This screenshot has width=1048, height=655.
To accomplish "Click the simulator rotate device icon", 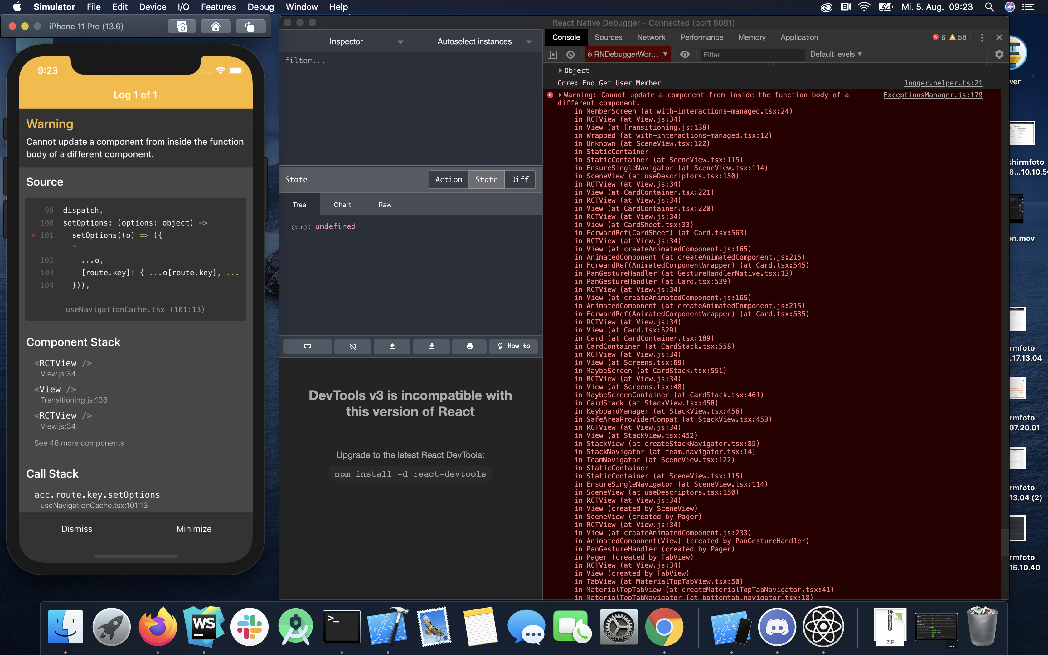I will pos(250,27).
